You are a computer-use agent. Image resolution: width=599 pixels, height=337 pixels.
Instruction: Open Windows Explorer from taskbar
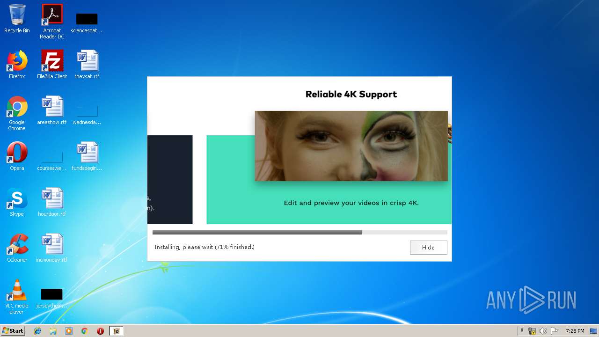tap(53, 331)
